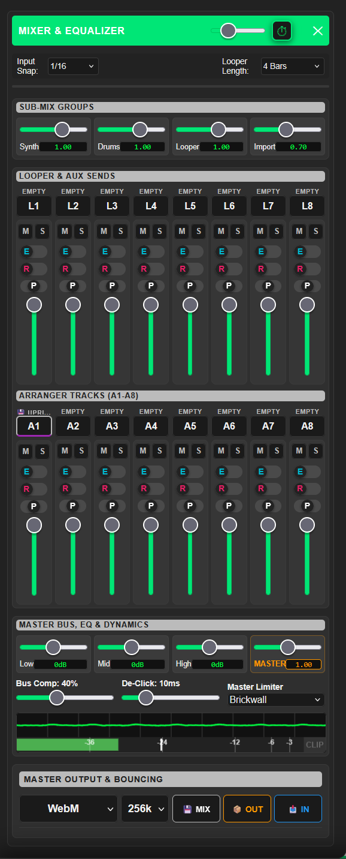Adjust the MASTER volume slider
The width and height of the screenshot is (346, 859).
(287, 647)
